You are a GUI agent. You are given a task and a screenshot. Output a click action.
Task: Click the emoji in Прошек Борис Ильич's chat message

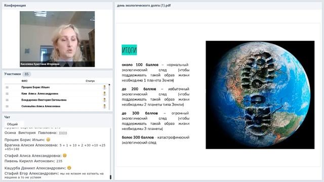point(49,140)
